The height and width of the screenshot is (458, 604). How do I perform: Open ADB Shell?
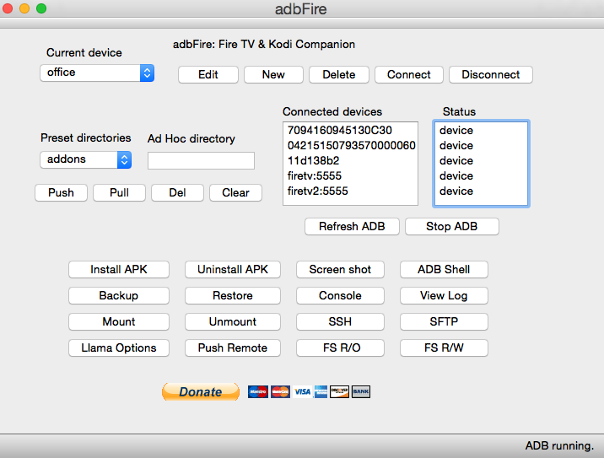(x=444, y=270)
